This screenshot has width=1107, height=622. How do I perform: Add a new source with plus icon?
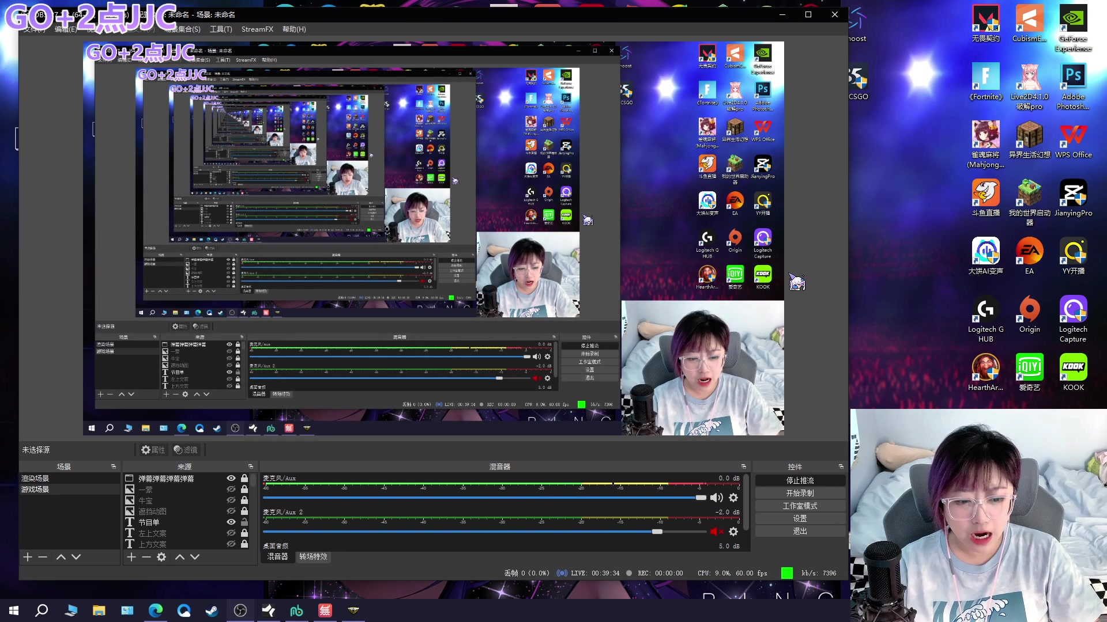pos(131,557)
